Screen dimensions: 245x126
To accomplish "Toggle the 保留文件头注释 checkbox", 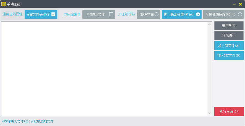I will coord(41,14).
